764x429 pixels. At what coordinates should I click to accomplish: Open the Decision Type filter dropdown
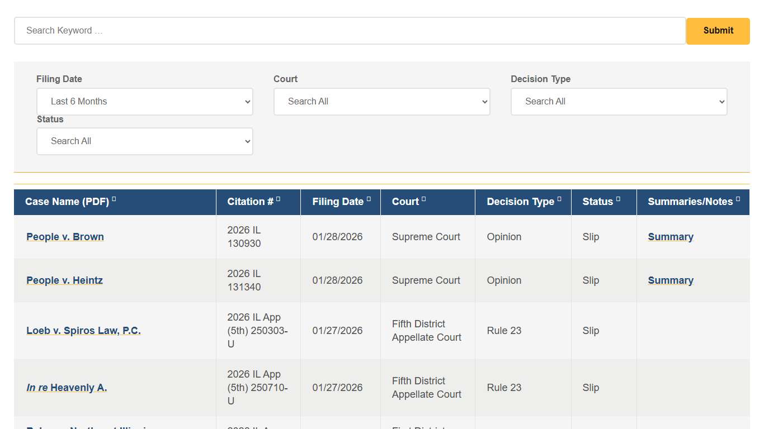[619, 102]
